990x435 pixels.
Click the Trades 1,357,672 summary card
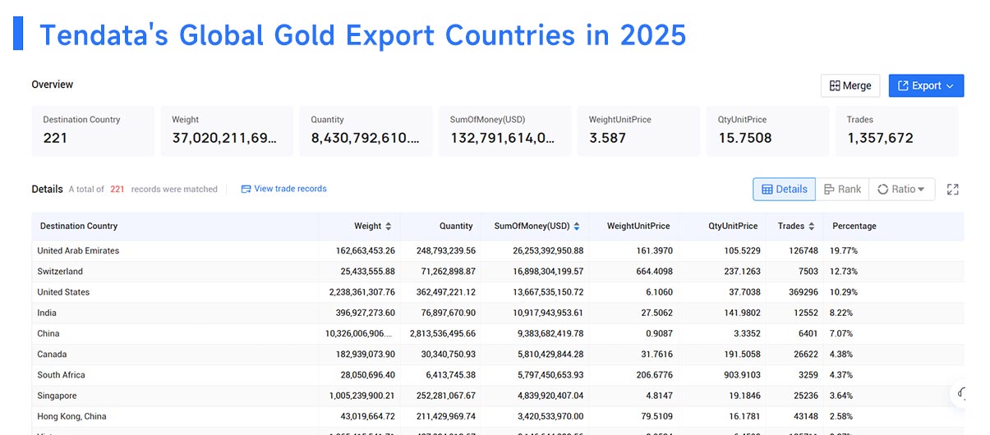click(896, 130)
